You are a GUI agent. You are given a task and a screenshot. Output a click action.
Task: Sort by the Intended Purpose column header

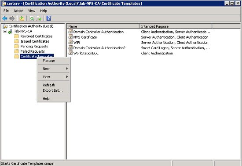pos(176,26)
